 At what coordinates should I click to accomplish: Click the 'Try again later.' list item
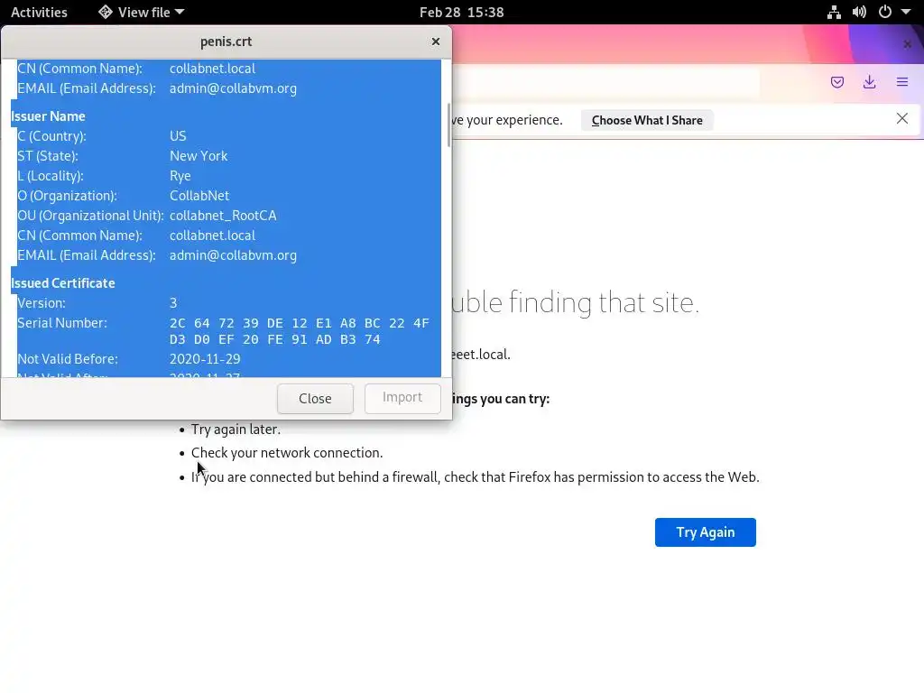pyautogui.click(x=236, y=430)
